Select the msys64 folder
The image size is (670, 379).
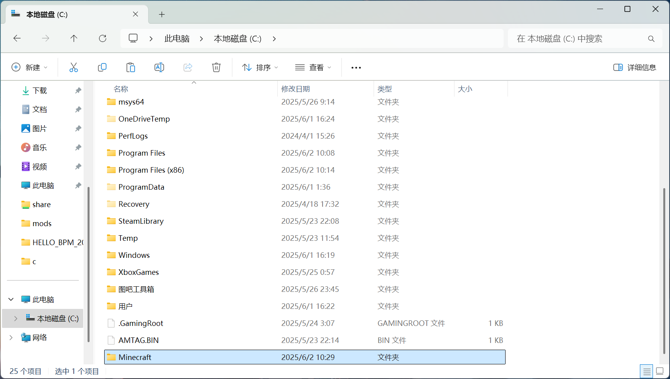pos(305,102)
